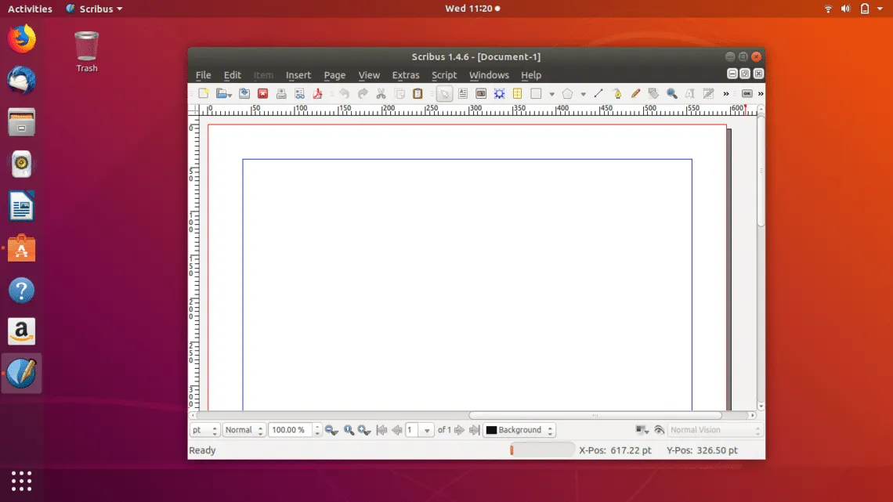
Task: Click the zoom out button in bottom bar
Action: pos(331,430)
